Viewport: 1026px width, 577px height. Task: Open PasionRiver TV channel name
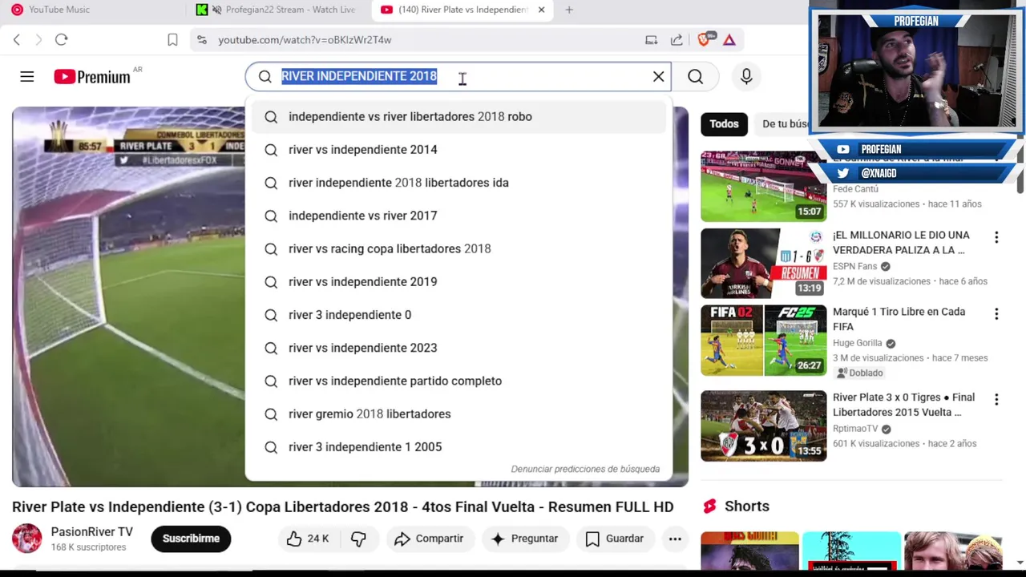tap(92, 532)
